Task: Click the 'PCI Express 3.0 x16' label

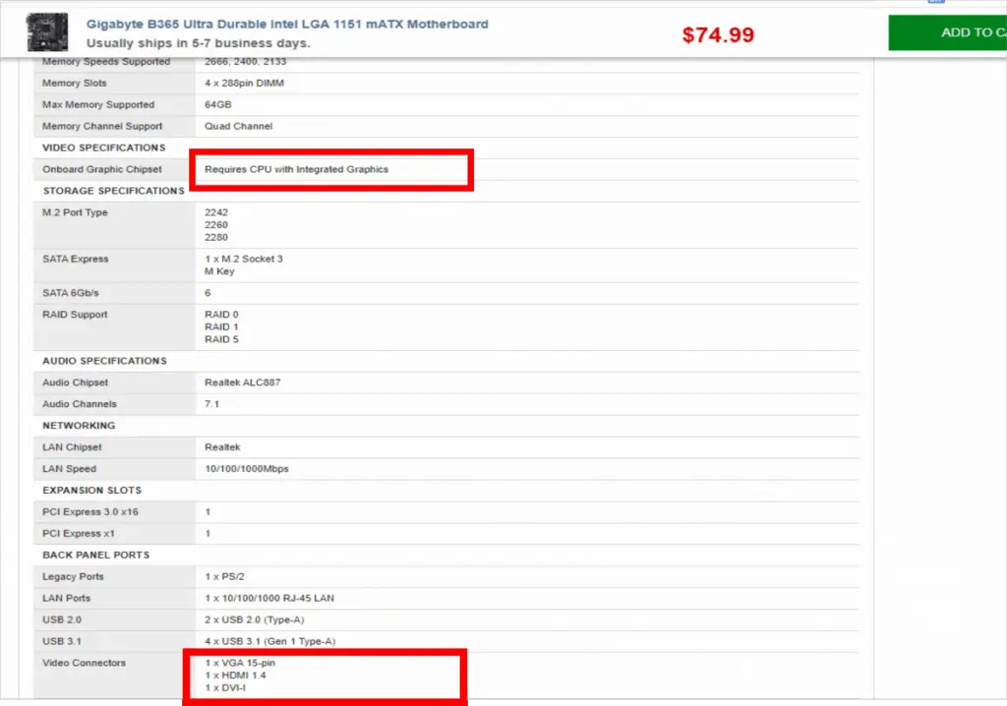Action: (x=90, y=512)
